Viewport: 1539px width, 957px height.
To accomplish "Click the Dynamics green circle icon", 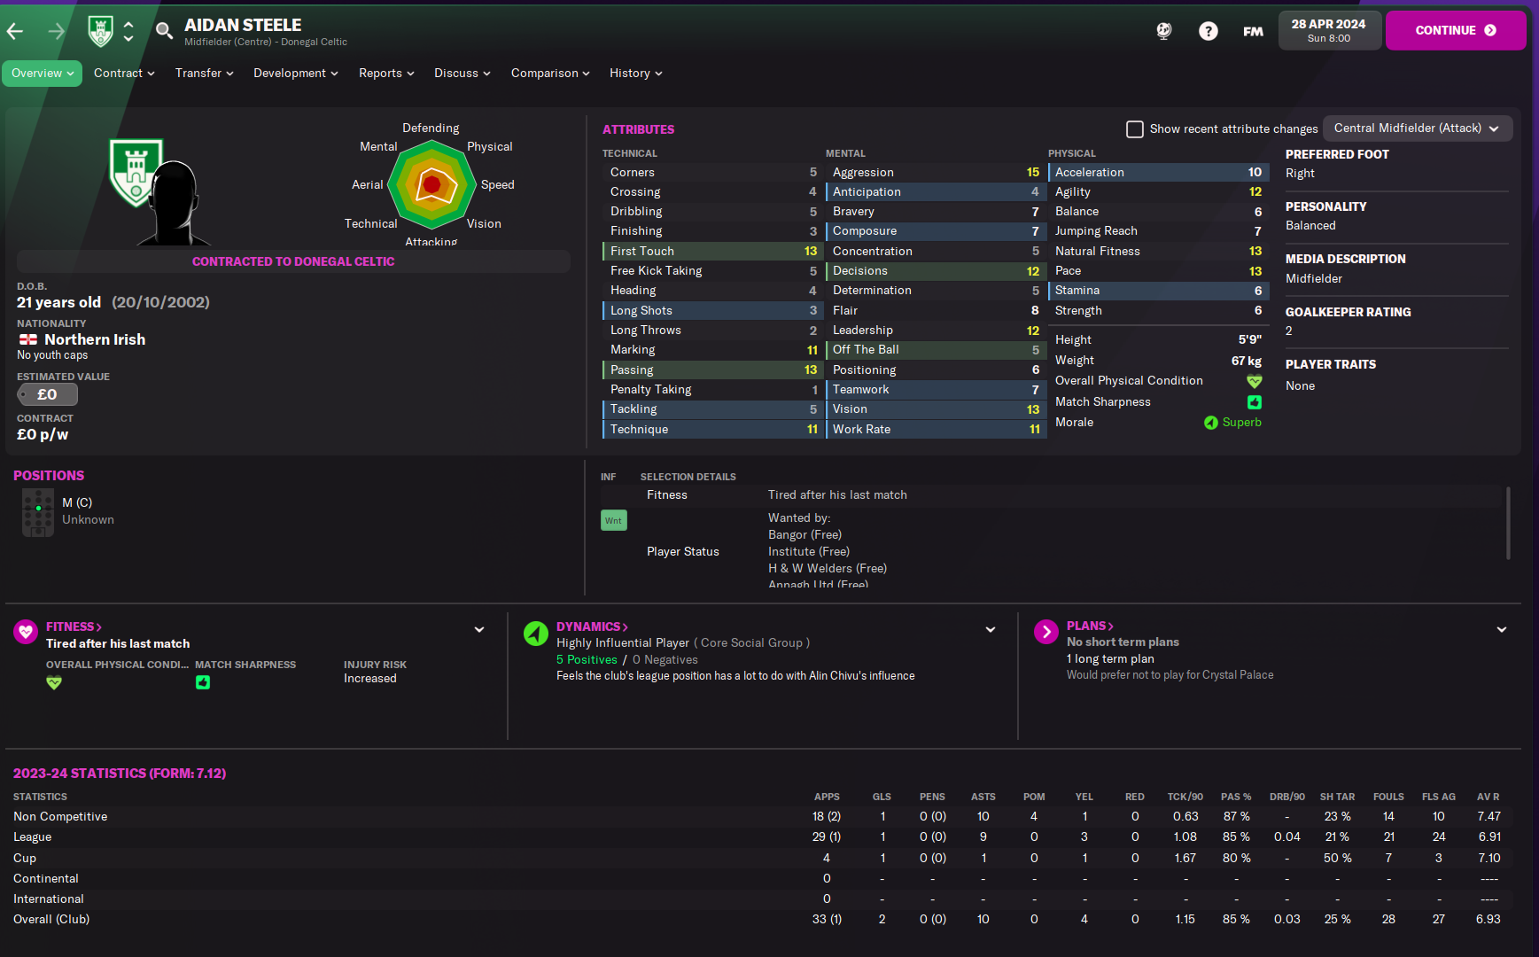I will point(536,633).
